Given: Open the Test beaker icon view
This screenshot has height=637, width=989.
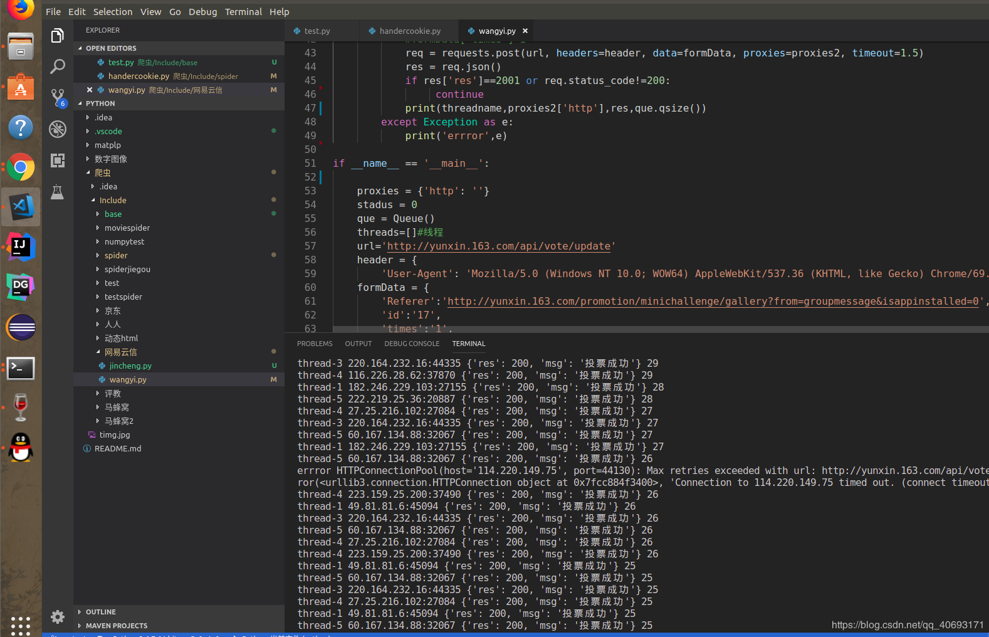Looking at the screenshot, I should click(x=58, y=192).
